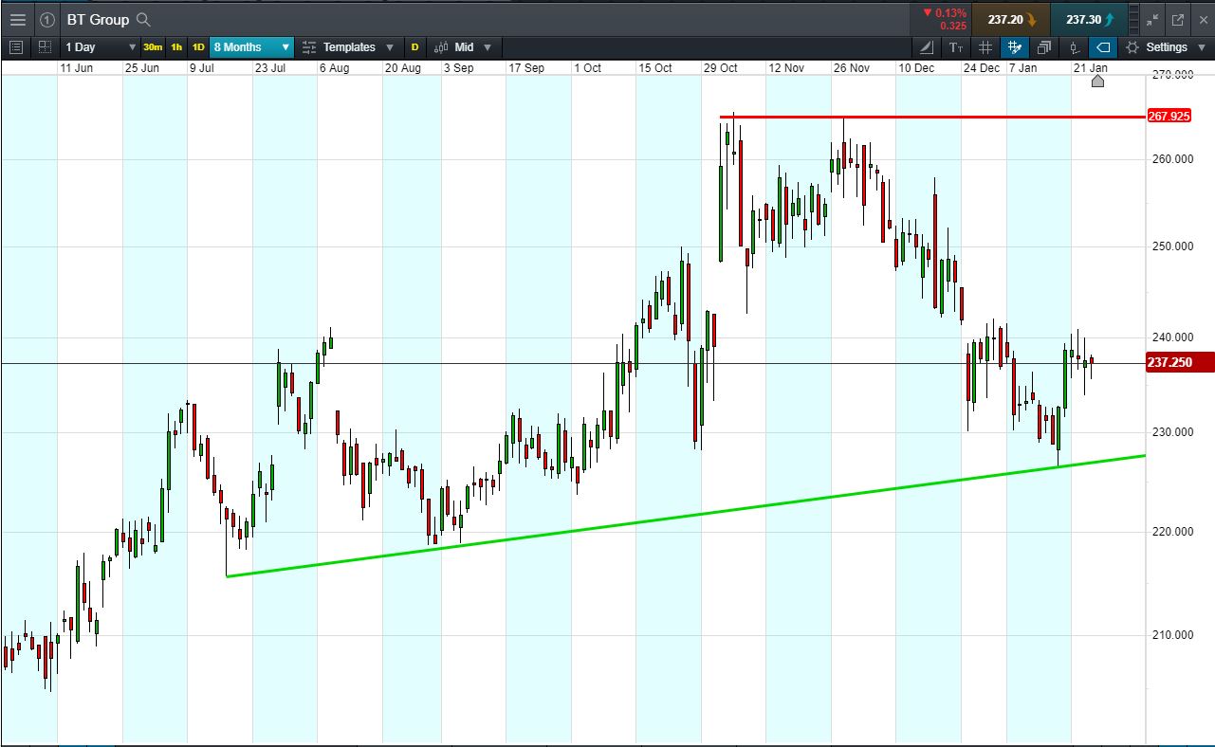Screen dimensions: 1215x747
Task: Click the stacked windows icon
Action: (1044, 47)
